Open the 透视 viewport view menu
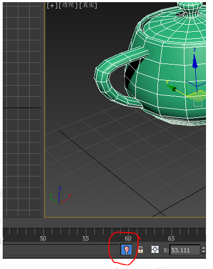Screen dimensions: 213x269 click(68, 5)
